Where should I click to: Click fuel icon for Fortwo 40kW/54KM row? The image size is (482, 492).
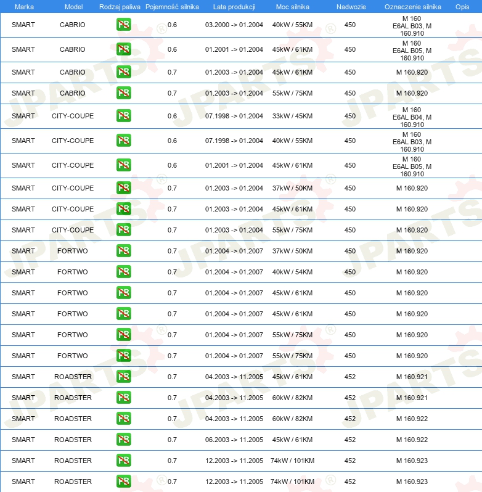(123, 272)
